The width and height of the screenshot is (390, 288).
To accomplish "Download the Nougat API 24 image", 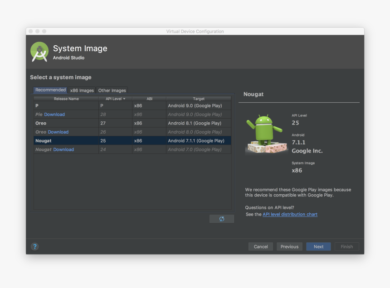I will [63, 150].
